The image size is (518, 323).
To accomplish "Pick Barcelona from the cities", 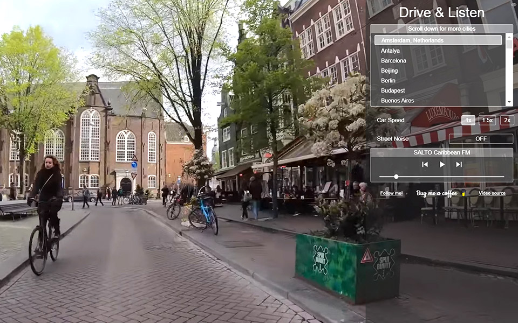I will pyautogui.click(x=393, y=61).
